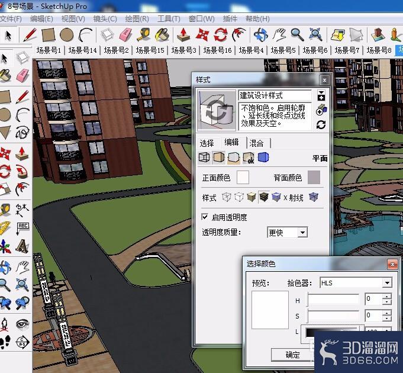Switch face style to Shaded mode
The width and height of the screenshot is (403, 373).
[252, 197]
